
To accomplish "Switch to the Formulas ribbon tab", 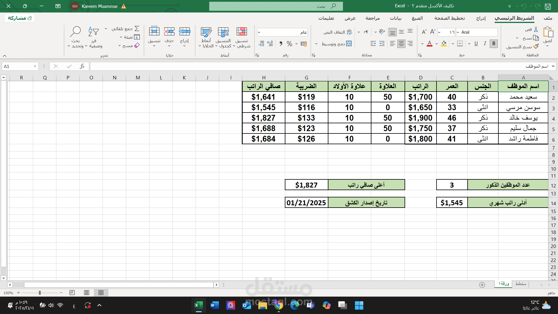I will (x=417, y=18).
